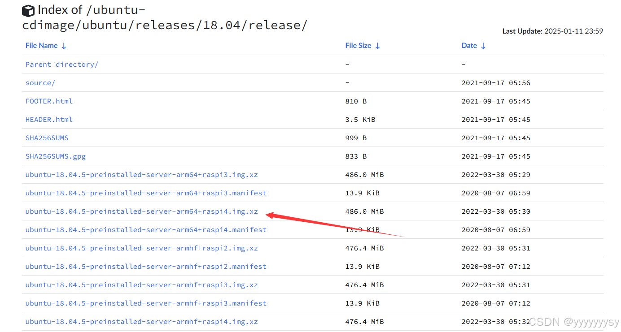Download the SHA256SUMS.gpg file
Viewport: 621px width, 332px height.
pos(56,156)
